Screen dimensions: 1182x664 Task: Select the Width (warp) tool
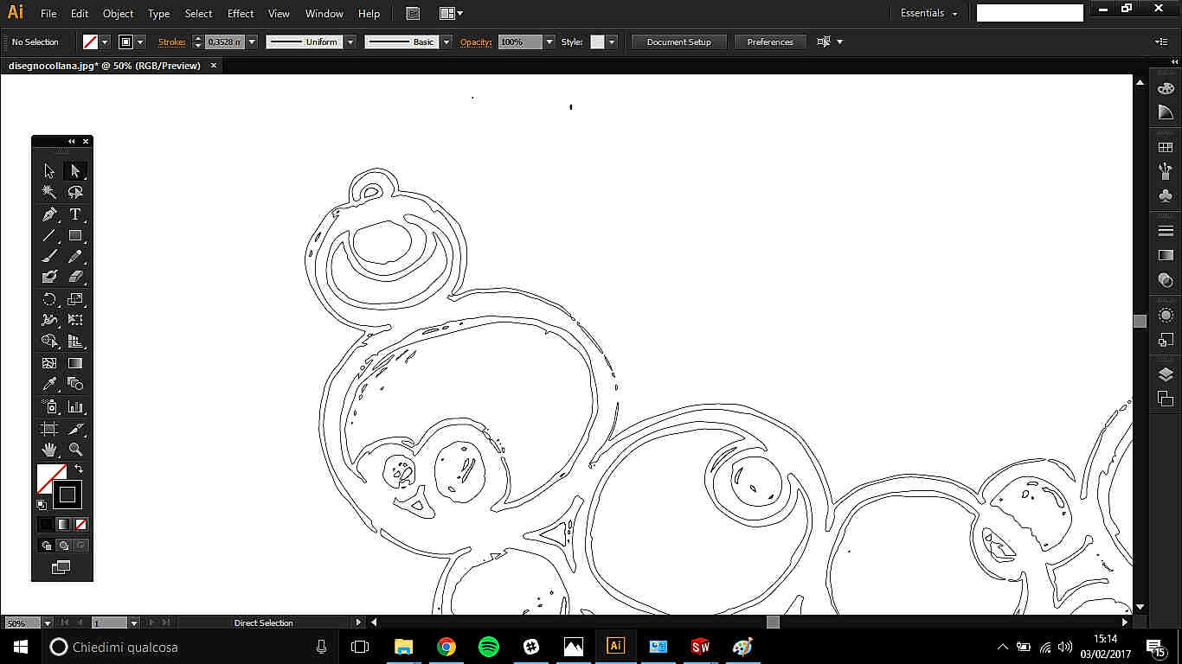[x=49, y=320]
